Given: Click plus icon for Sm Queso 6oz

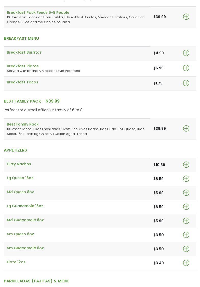Looking at the screenshot, I should [x=186, y=235].
